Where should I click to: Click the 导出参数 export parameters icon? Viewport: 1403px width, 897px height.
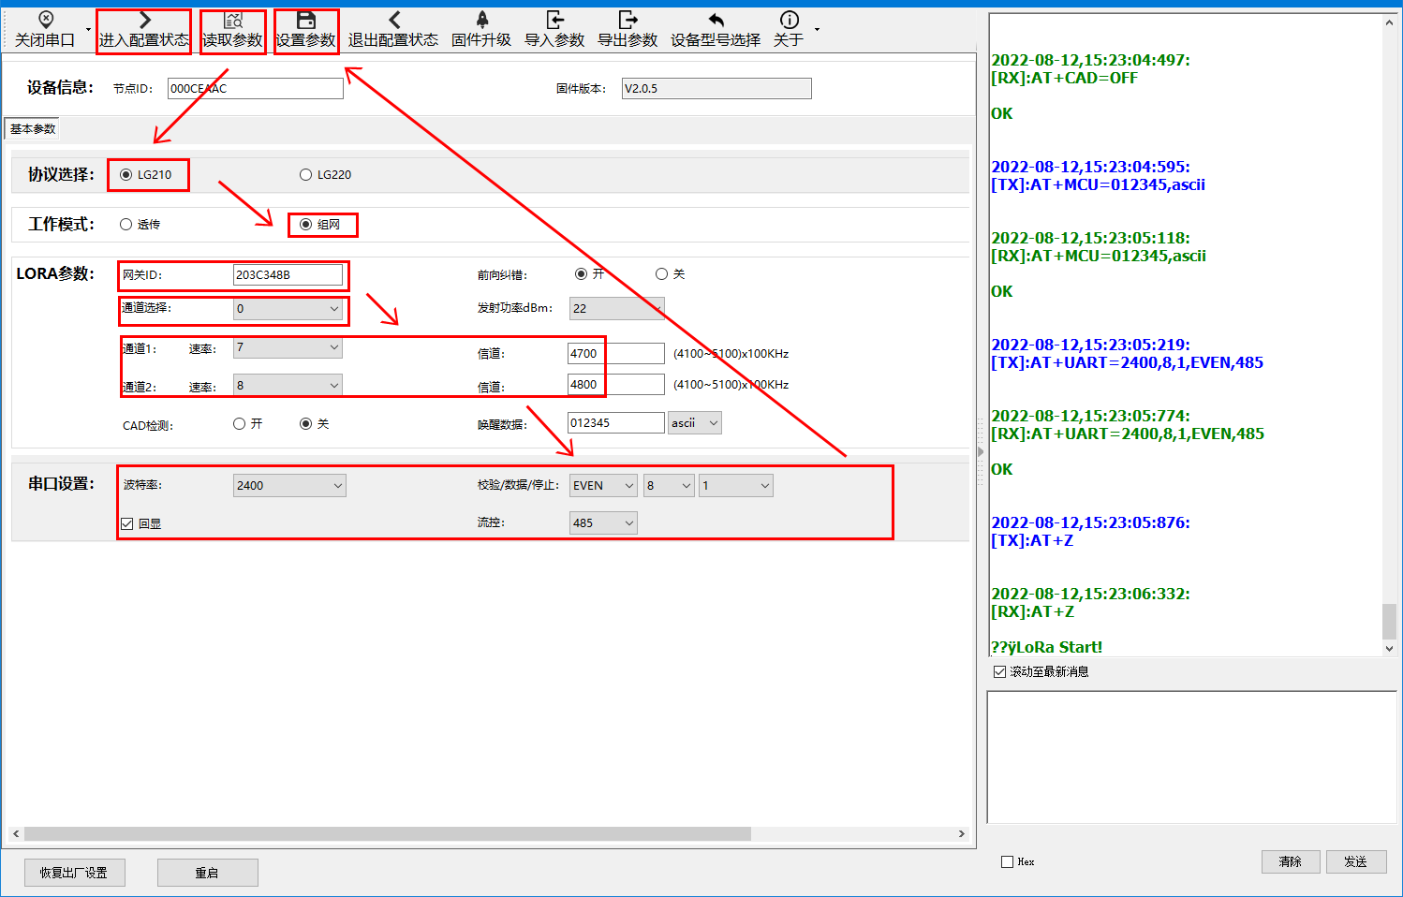628,20
